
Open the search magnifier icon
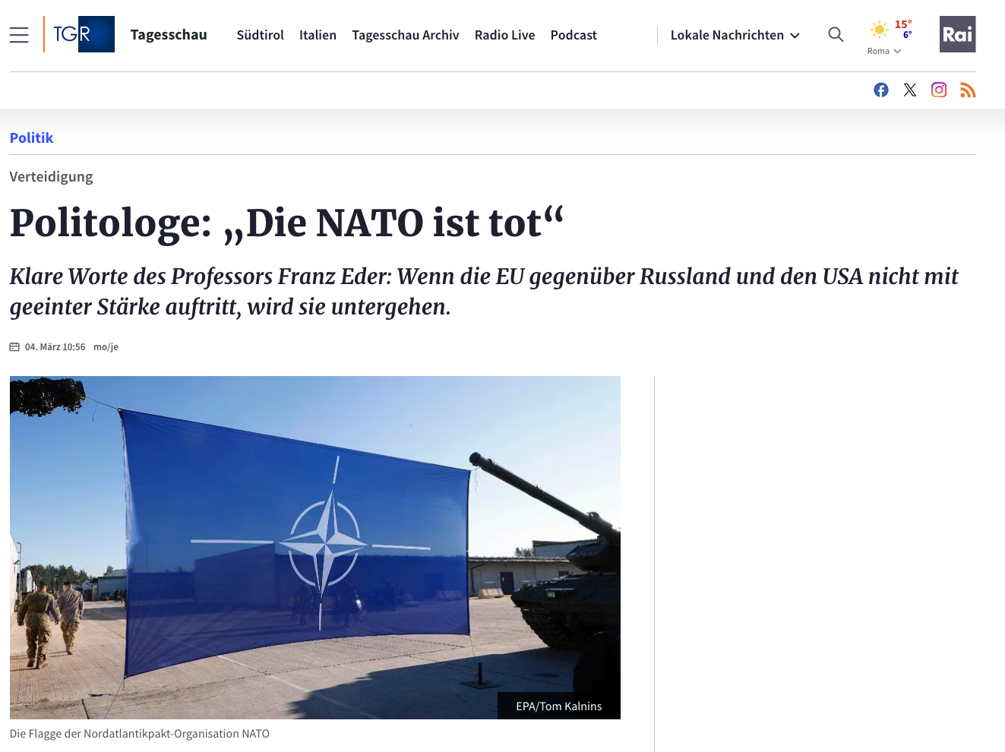(x=836, y=34)
